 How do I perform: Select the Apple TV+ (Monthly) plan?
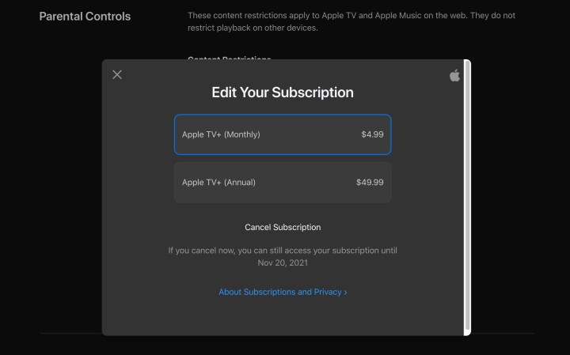click(283, 134)
